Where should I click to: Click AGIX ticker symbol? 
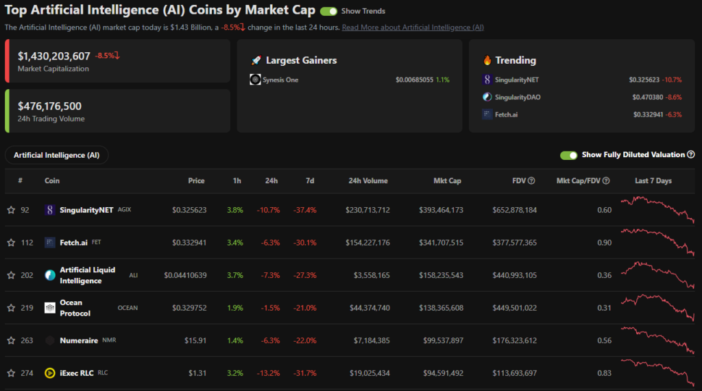(125, 209)
